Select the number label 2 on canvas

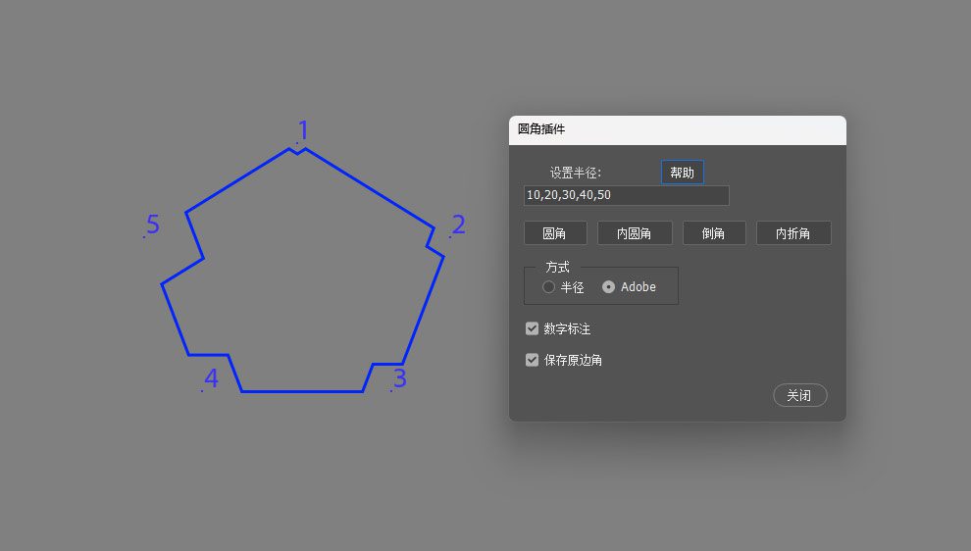459,225
